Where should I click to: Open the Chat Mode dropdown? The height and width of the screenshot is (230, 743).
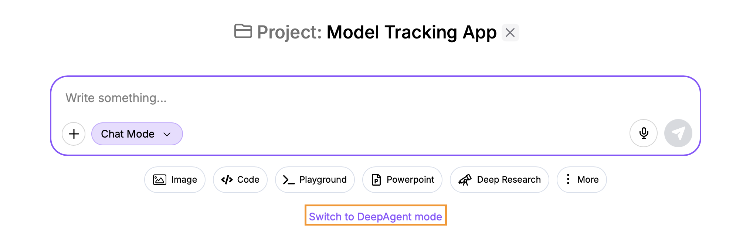tap(128, 134)
